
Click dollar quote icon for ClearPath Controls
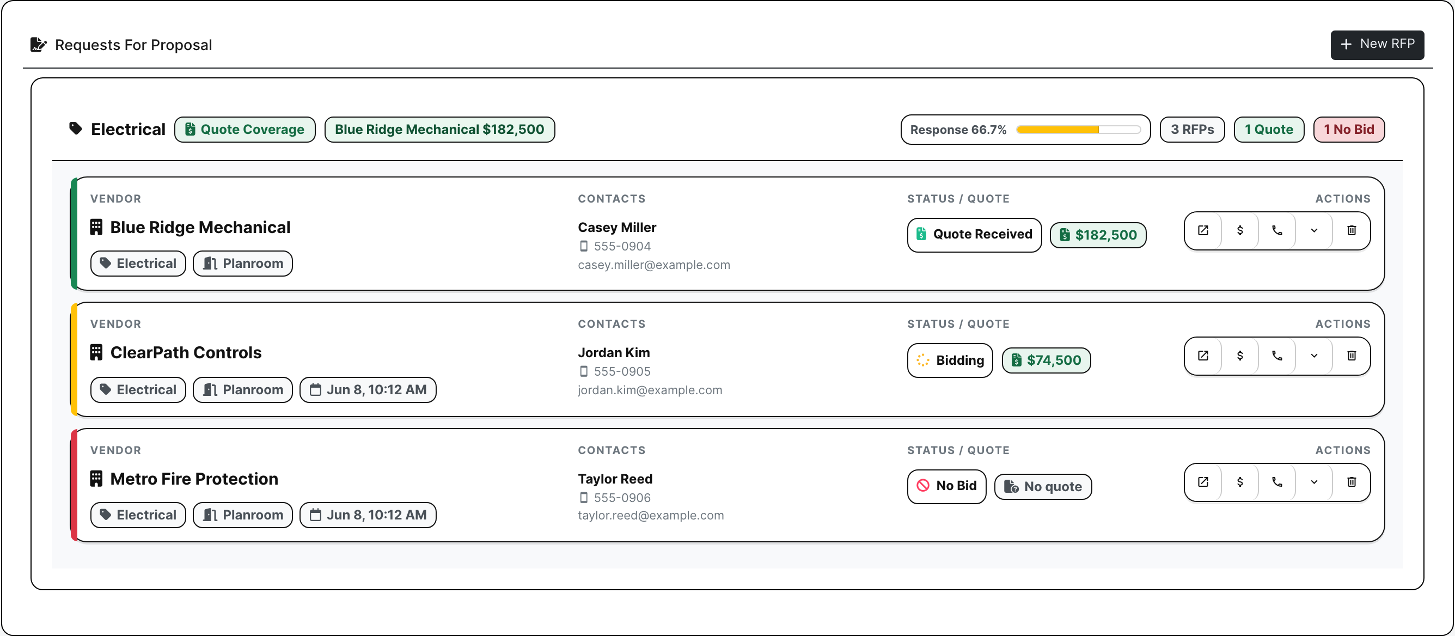pos(1240,356)
